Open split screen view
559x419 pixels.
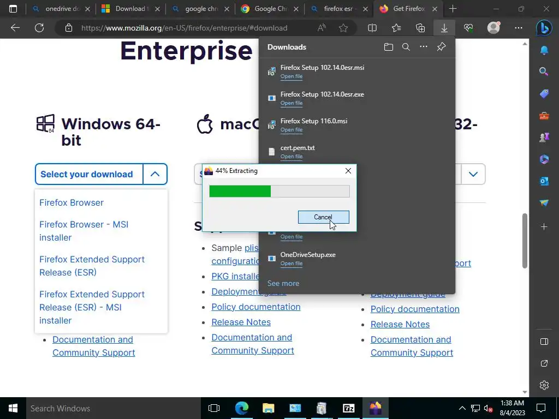pyautogui.click(x=372, y=28)
